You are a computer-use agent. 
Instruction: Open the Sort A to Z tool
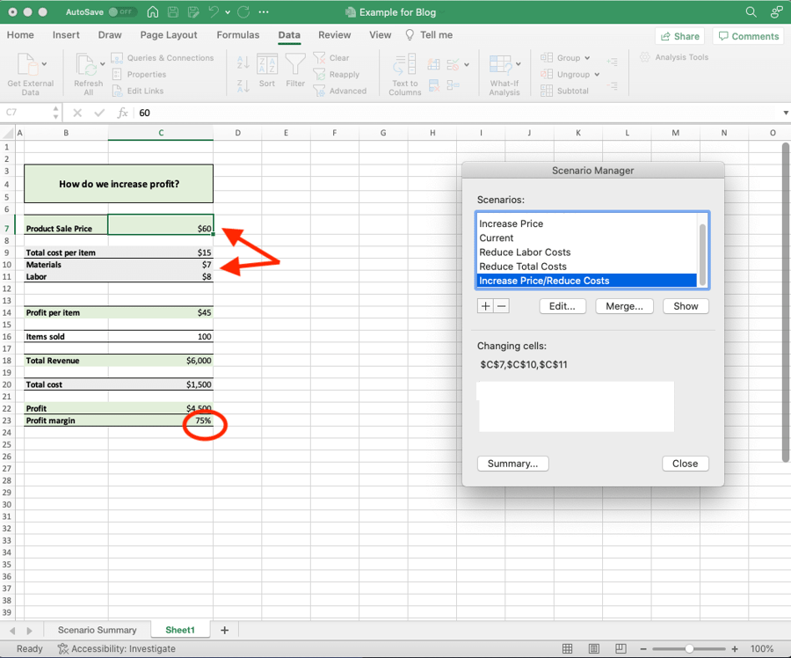(x=243, y=63)
